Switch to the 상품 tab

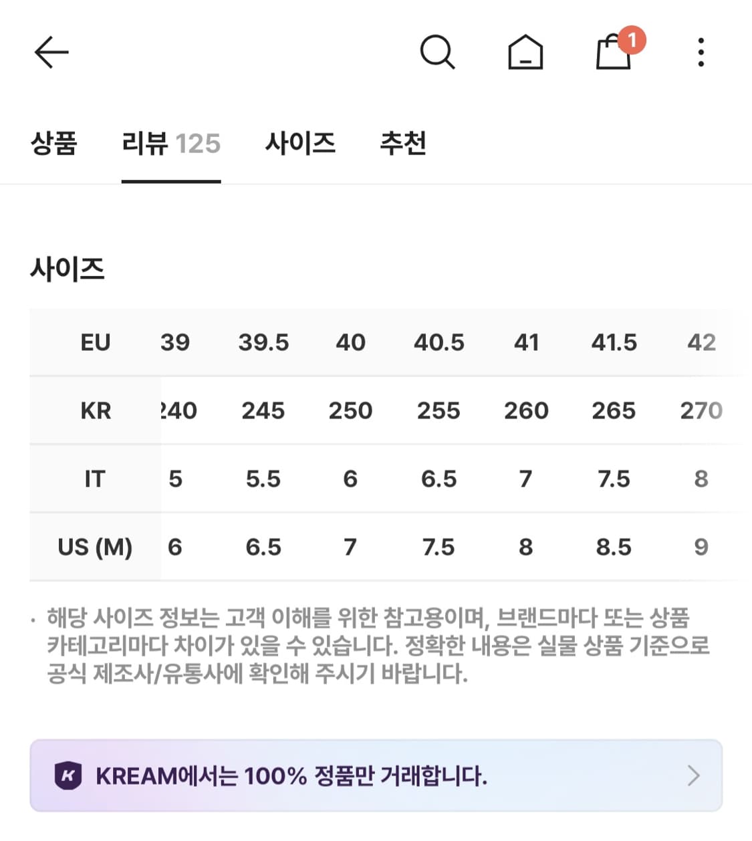[x=55, y=144]
